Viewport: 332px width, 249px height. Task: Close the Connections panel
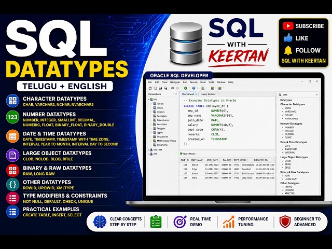click(x=176, y=94)
